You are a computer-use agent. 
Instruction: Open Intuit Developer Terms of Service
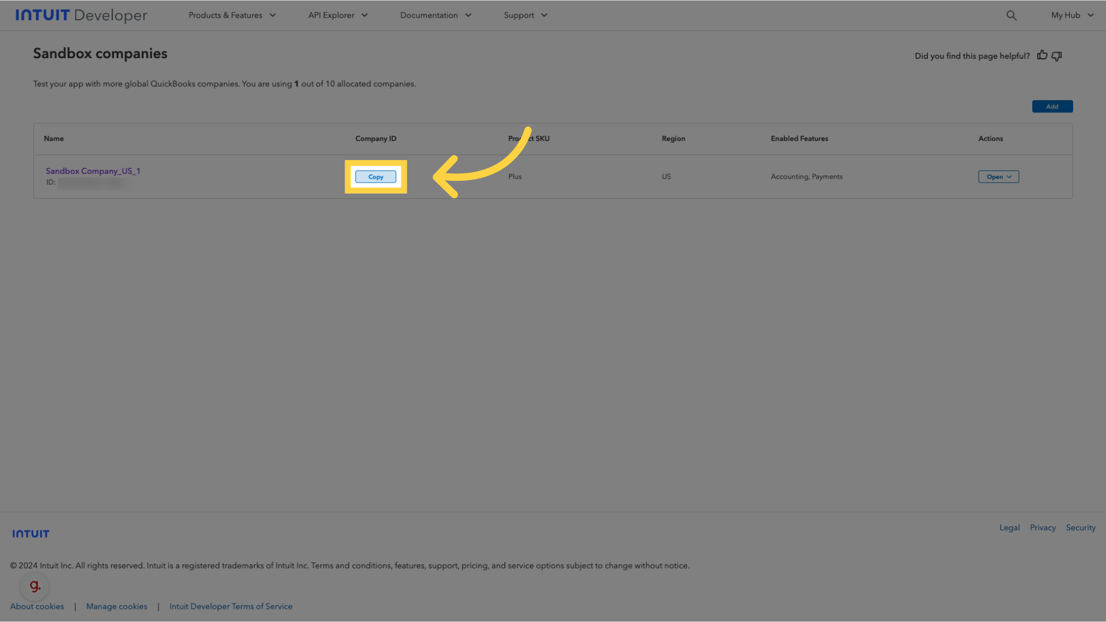[x=230, y=606]
